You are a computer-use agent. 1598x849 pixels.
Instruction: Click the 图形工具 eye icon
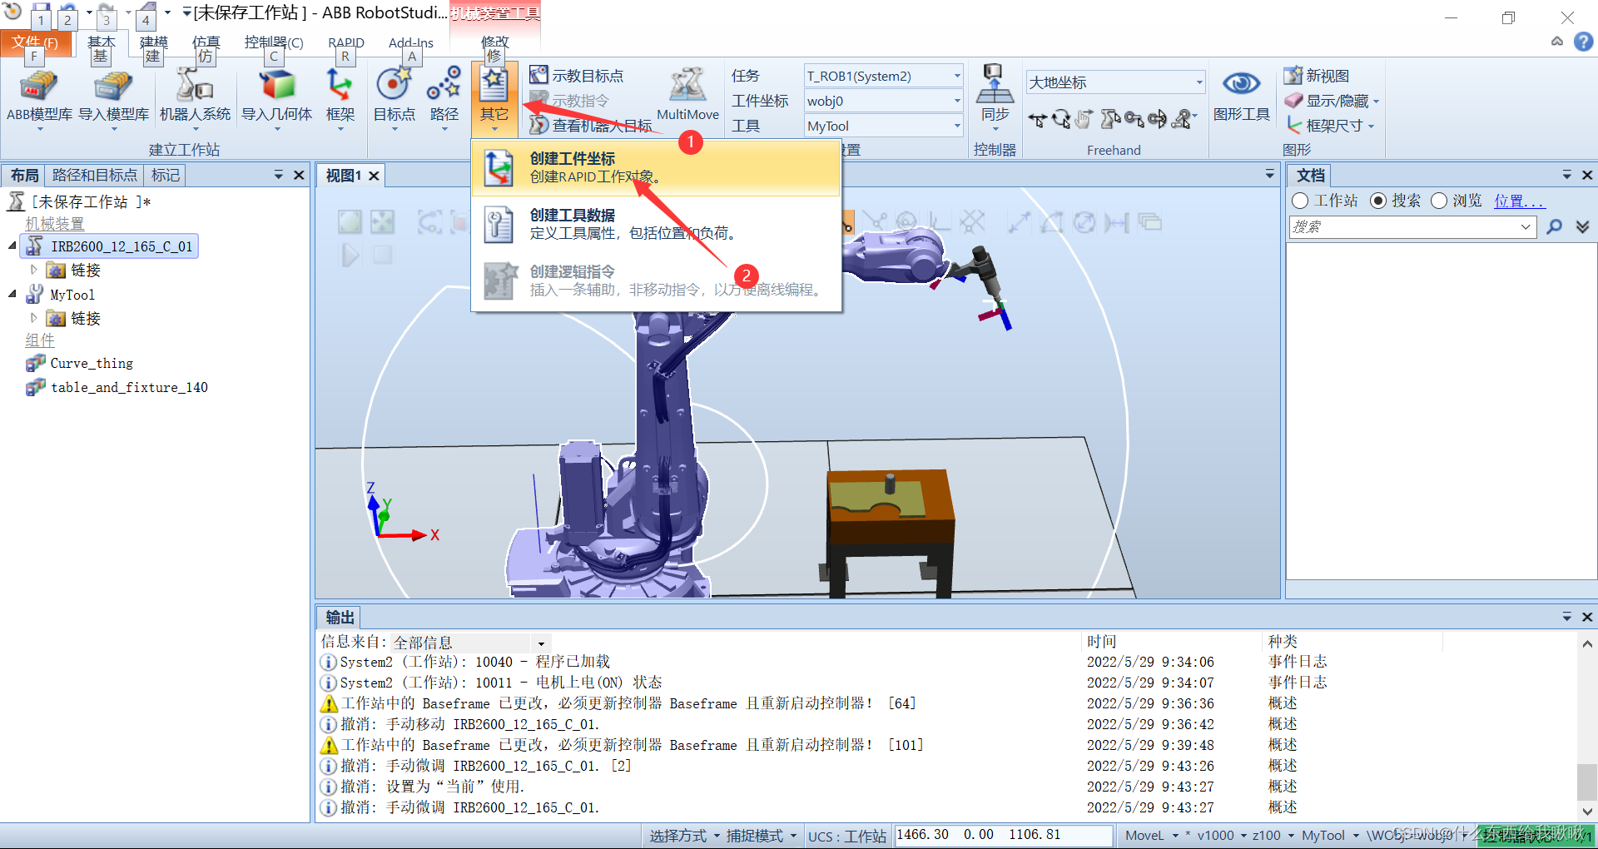1241,83
